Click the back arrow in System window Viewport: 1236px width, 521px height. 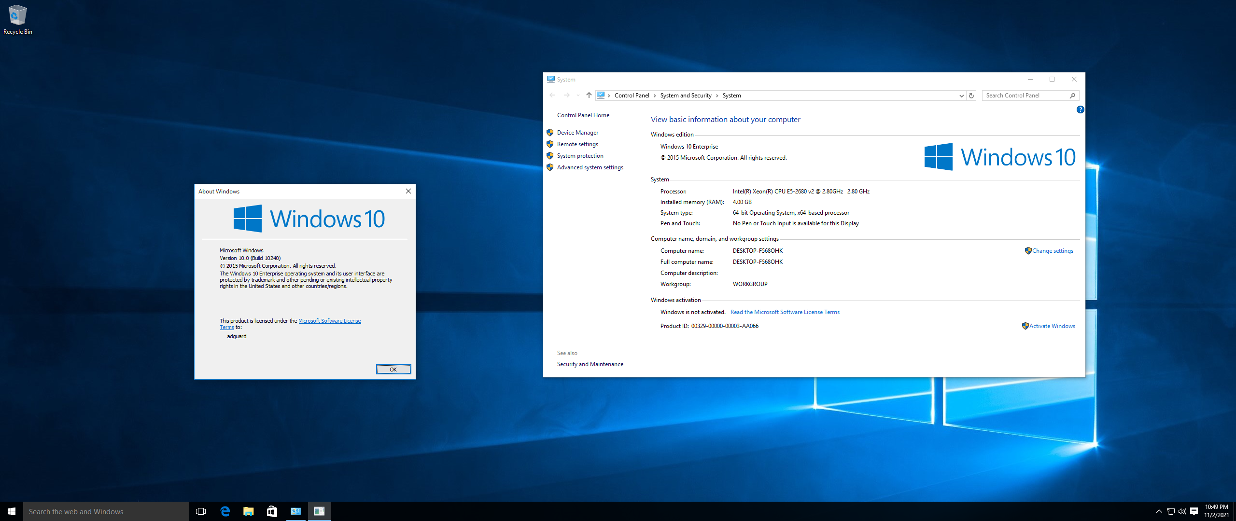click(x=553, y=95)
